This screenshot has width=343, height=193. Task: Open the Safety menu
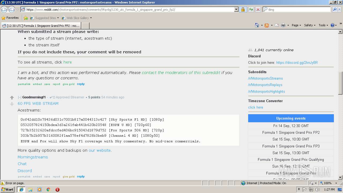(310, 25)
